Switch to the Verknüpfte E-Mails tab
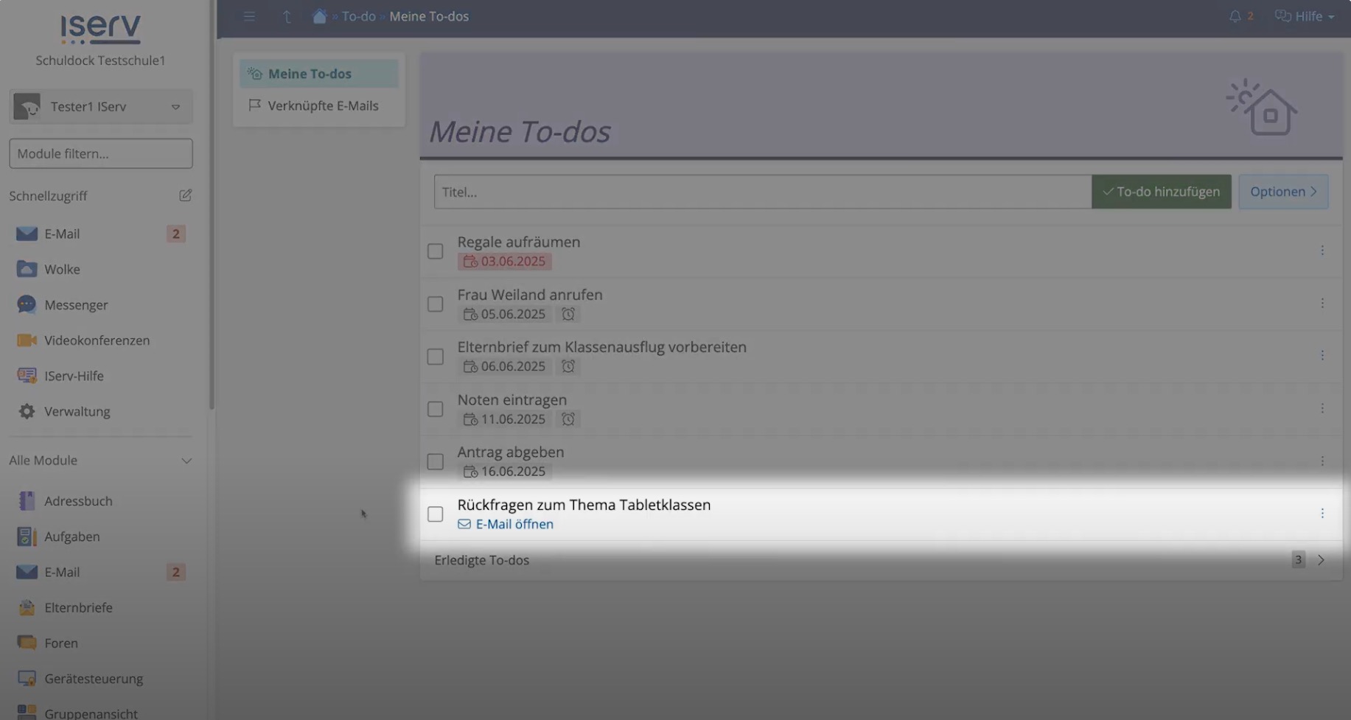Image resolution: width=1351 pixels, height=720 pixels. tap(324, 105)
